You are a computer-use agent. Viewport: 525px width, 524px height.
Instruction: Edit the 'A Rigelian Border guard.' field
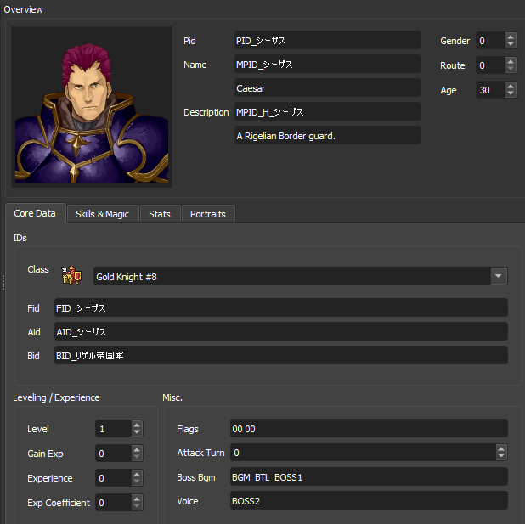[x=328, y=136]
